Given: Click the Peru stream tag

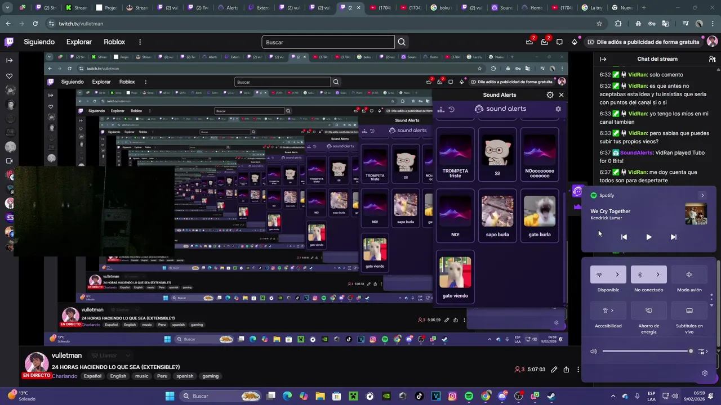Looking at the screenshot, I should pyautogui.click(x=162, y=376).
